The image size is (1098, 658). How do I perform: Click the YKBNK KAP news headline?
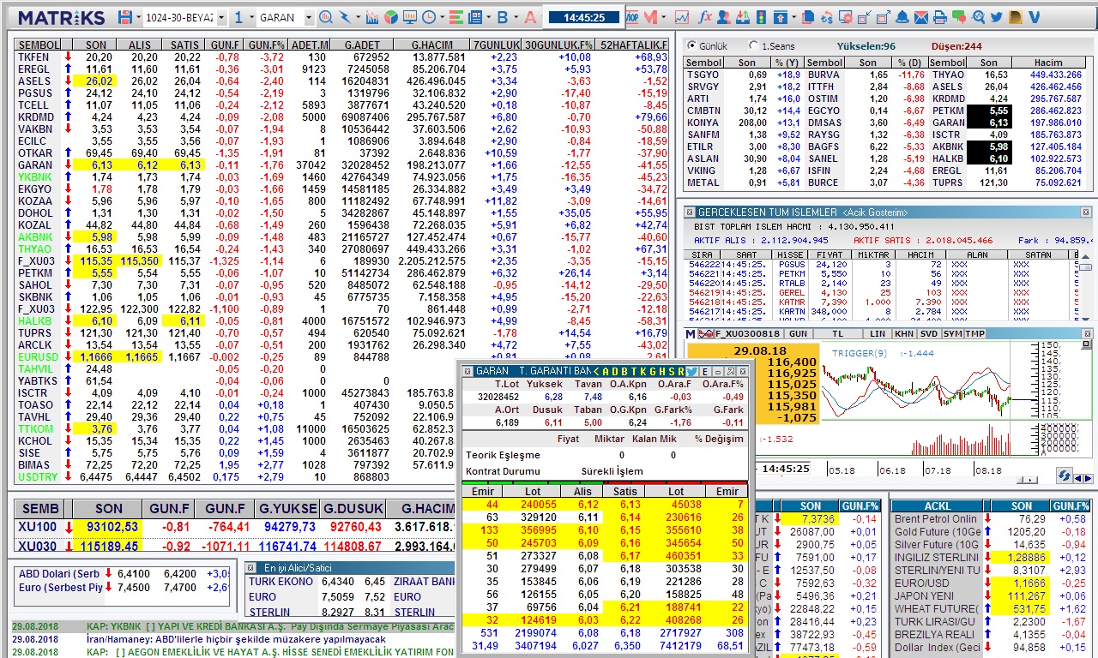tap(270, 626)
